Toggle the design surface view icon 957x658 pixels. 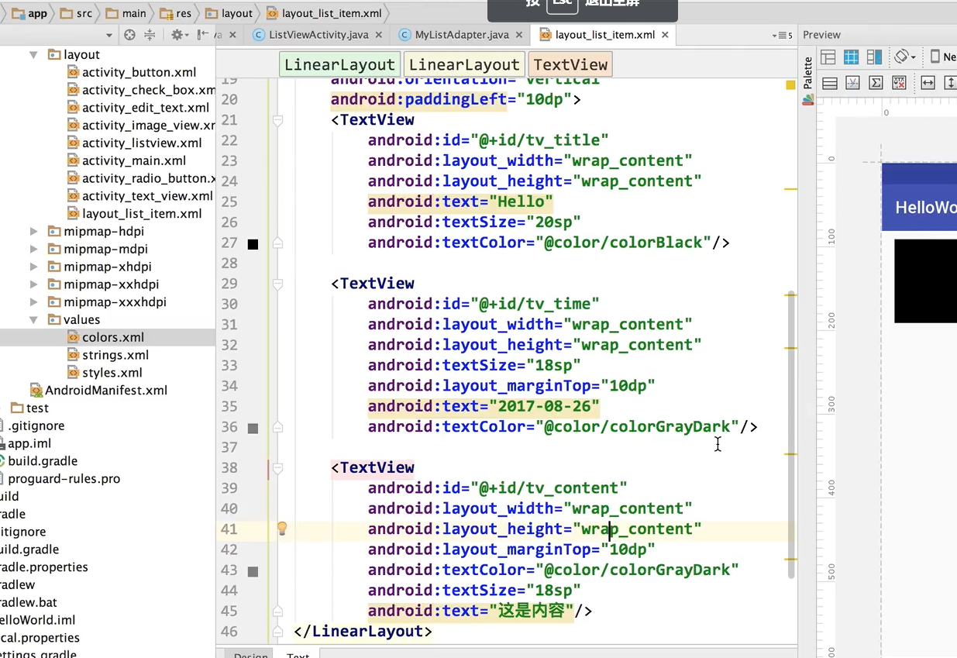[828, 57]
